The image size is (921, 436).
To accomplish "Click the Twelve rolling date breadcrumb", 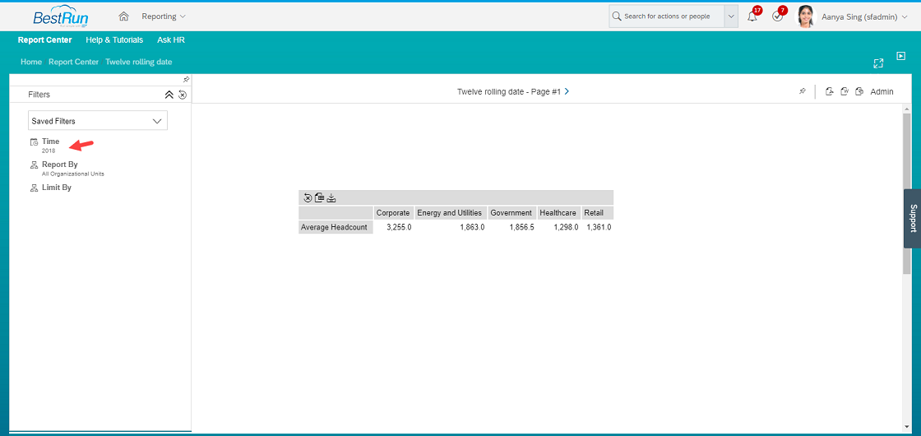I will pos(139,62).
